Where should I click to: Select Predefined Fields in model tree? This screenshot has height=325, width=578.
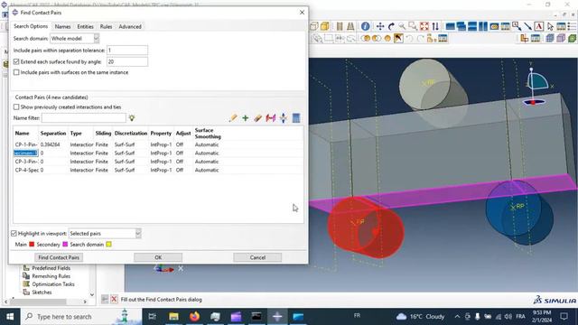click(51, 268)
